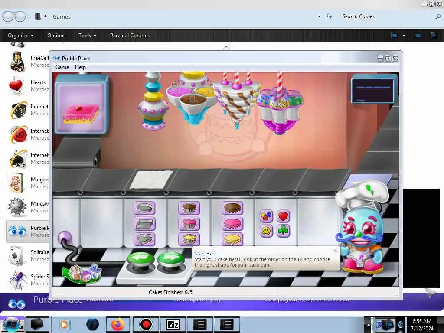444x333 pixels.
Task: Select Internet Checkers red entry
Action: pyautogui.click(x=28, y=134)
